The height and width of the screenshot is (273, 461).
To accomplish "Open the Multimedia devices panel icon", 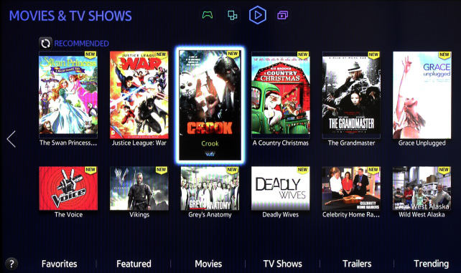I will [232, 15].
